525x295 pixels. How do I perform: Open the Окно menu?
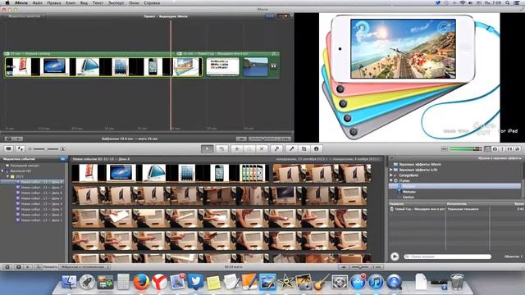(134, 3)
